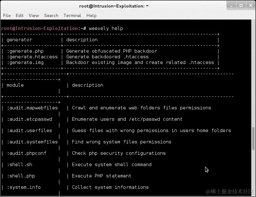Viewport: 256px width, 197px height.
Task: Click the ':audit.phpconf' module
Action: pyautogui.click(x=27, y=153)
